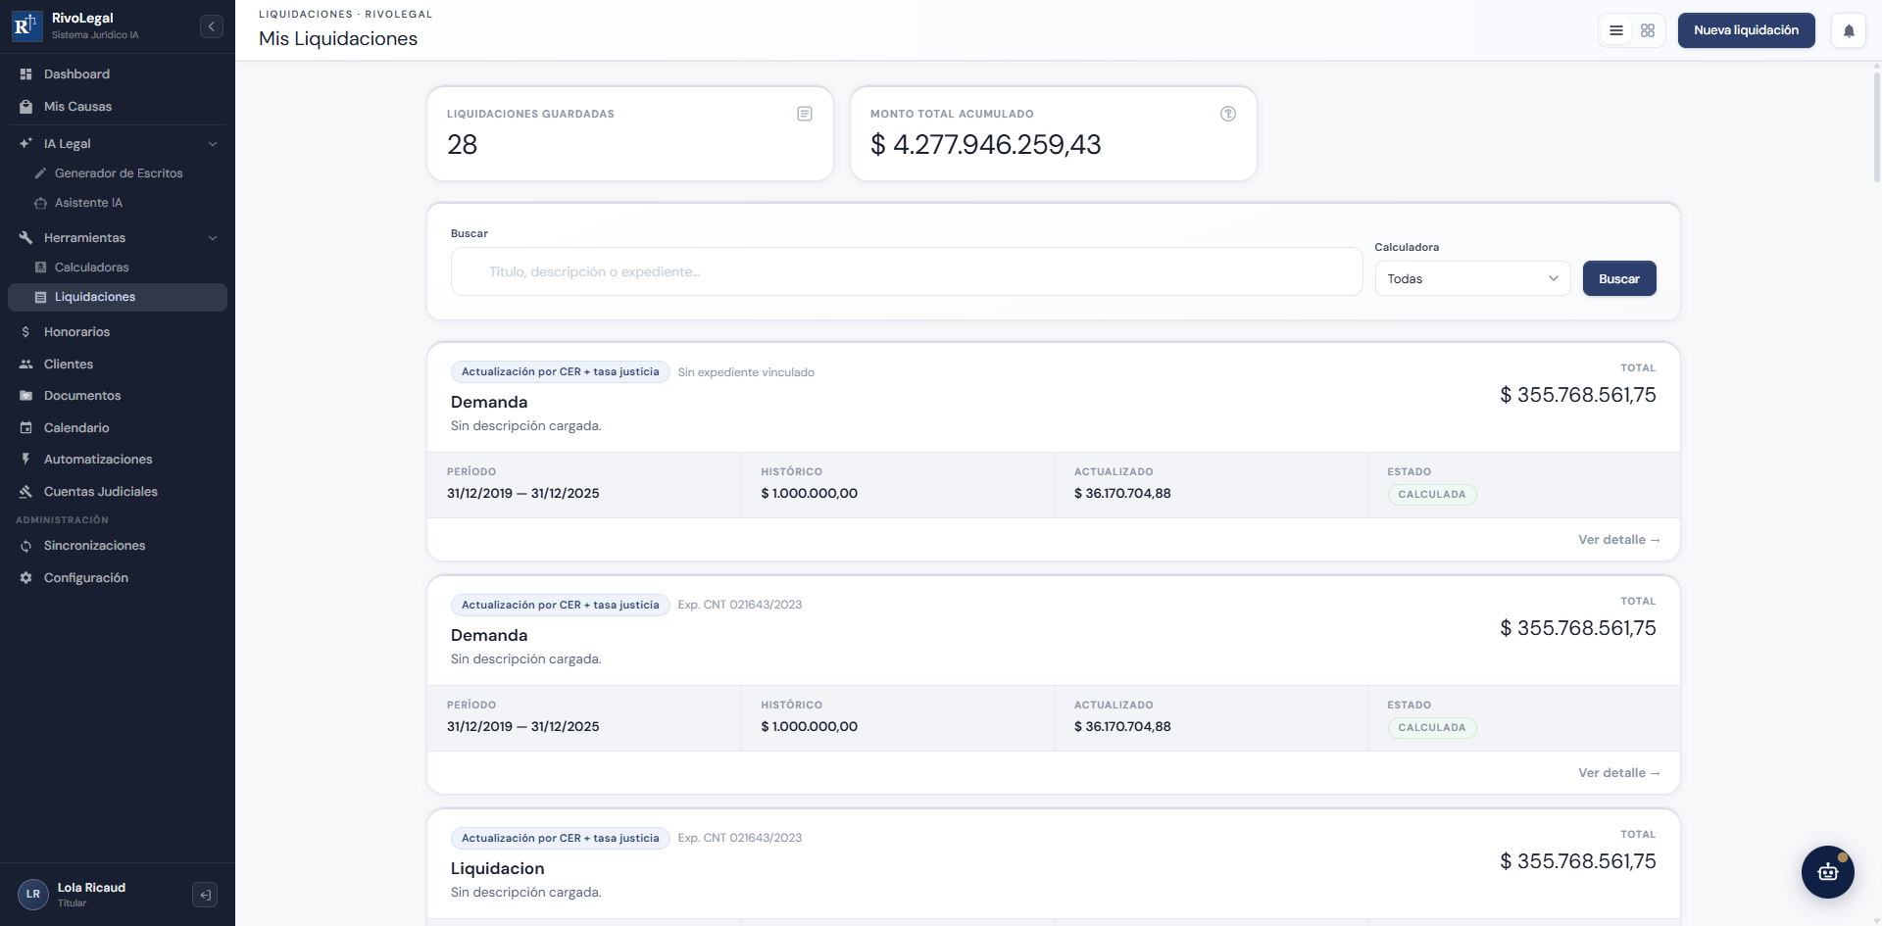Click the Calculadoras calculator icon
Image resolution: width=1882 pixels, height=926 pixels.
click(x=40, y=268)
